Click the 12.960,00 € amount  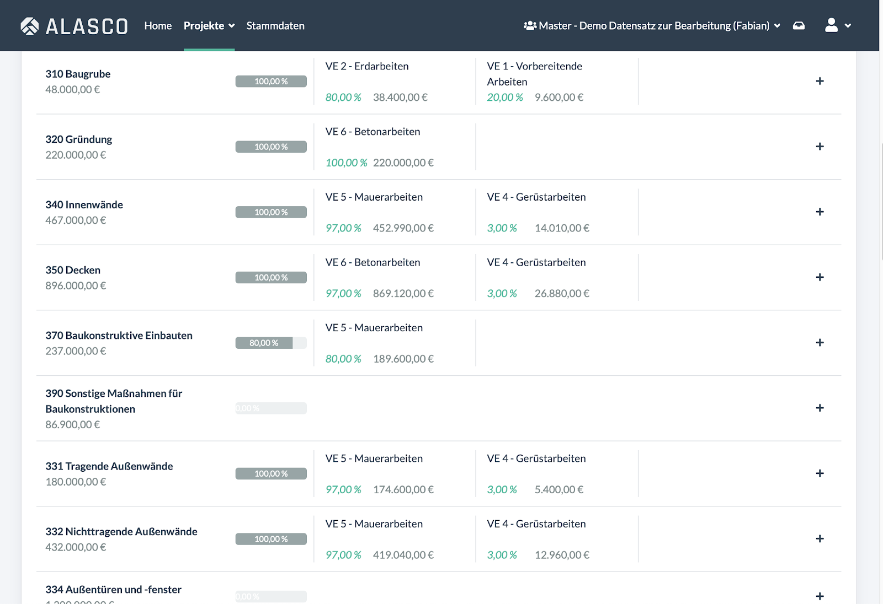562,555
